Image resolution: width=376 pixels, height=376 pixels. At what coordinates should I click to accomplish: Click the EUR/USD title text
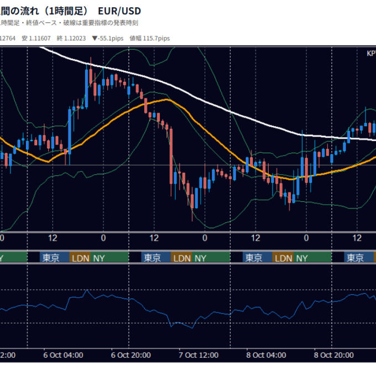click(x=119, y=11)
